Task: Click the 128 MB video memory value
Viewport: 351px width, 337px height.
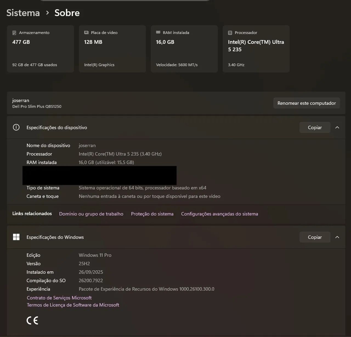Action: pyautogui.click(x=93, y=42)
